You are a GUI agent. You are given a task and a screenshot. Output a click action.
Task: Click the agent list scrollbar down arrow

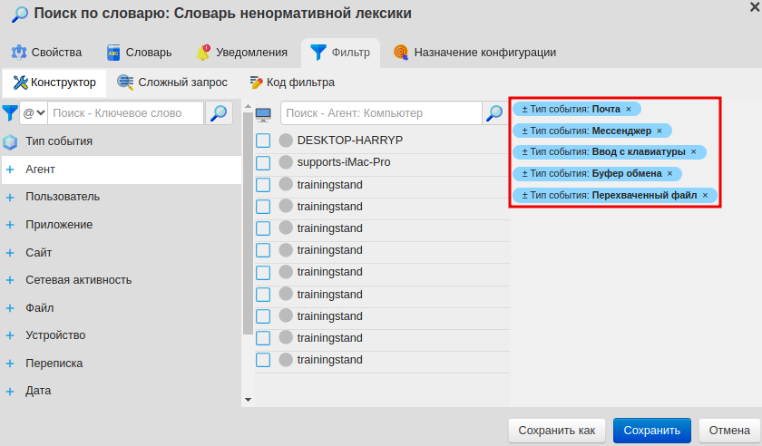(248, 399)
